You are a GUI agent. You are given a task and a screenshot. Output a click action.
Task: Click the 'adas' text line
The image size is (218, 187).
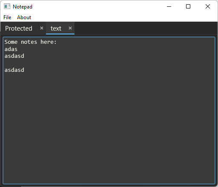point(11,49)
